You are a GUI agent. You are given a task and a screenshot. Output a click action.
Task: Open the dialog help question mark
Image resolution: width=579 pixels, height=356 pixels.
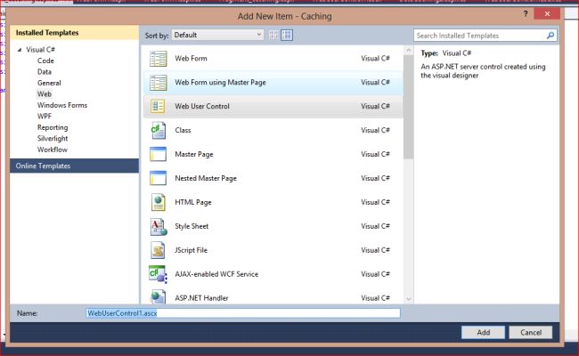[x=526, y=13]
